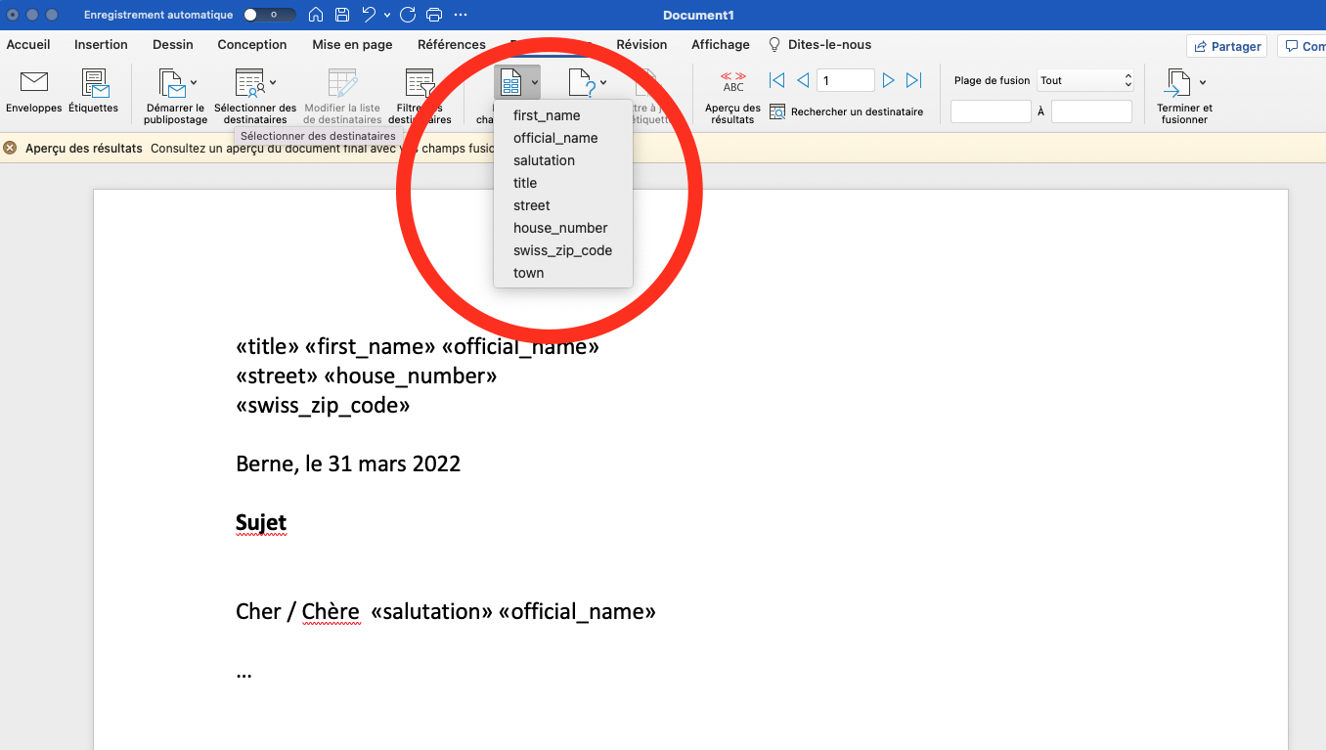Dismiss the Aperçu des résultats notification bar

(10, 149)
